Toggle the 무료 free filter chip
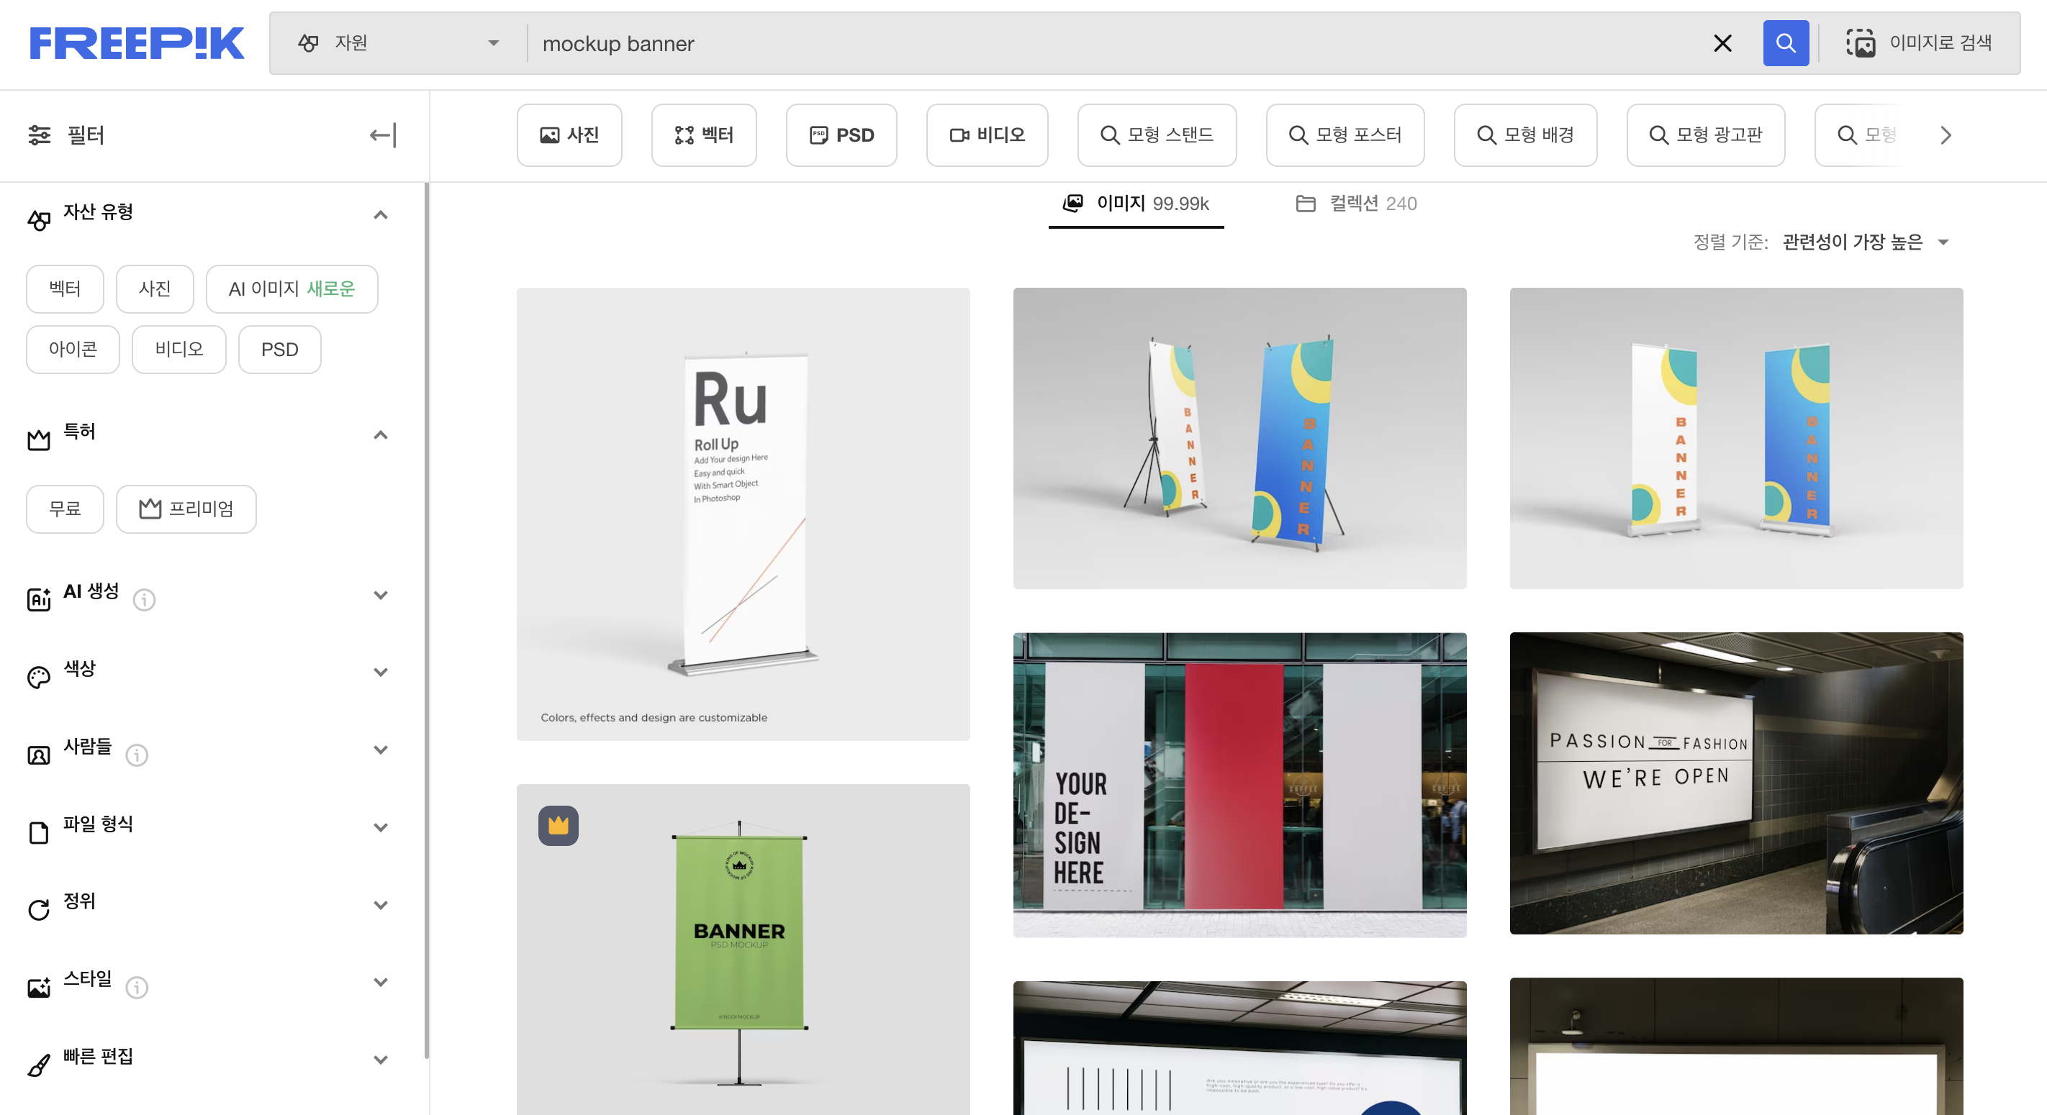This screenshot has height=1115, width=2047. coord(64,509)
